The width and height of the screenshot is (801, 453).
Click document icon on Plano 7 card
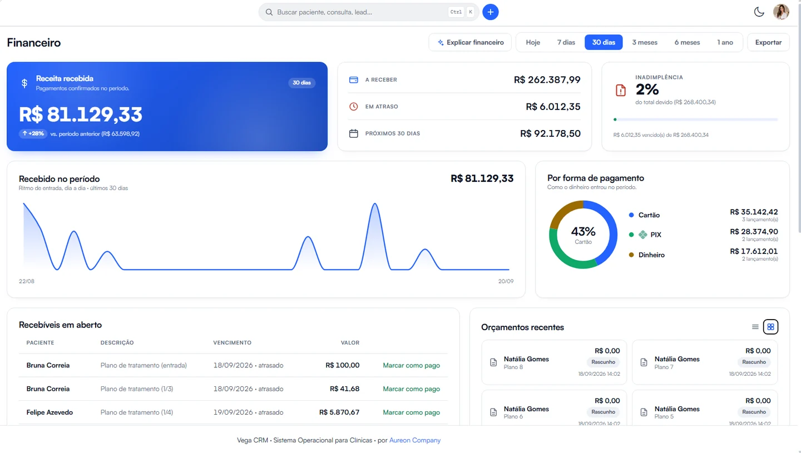click(x=644, y=362)
